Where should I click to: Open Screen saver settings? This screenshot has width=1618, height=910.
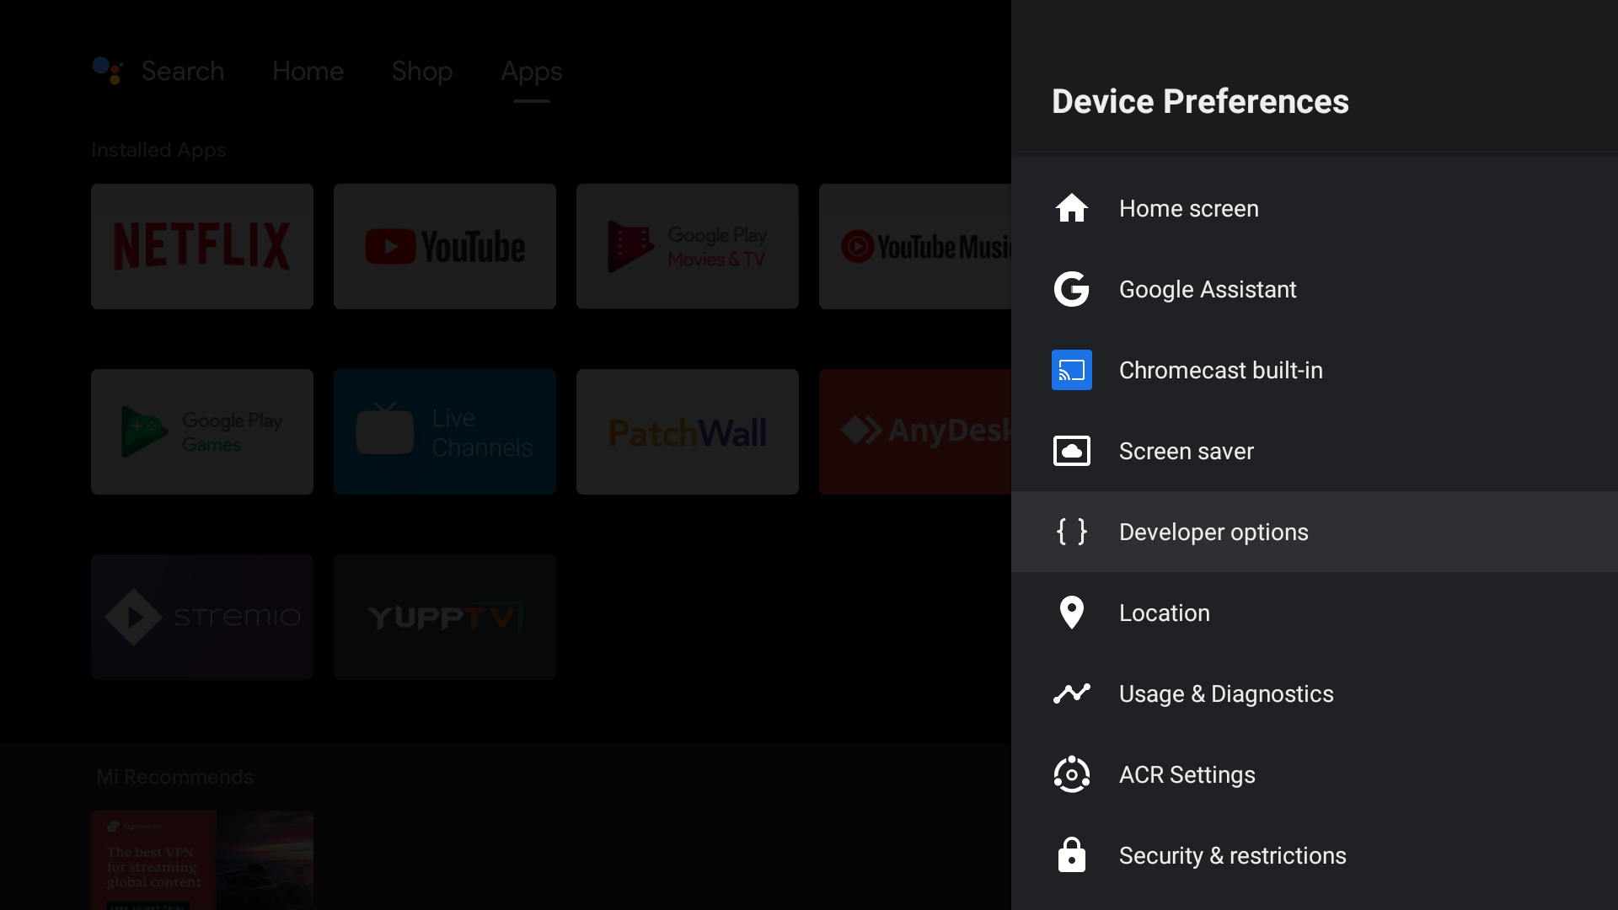(x=1315, y=451)
